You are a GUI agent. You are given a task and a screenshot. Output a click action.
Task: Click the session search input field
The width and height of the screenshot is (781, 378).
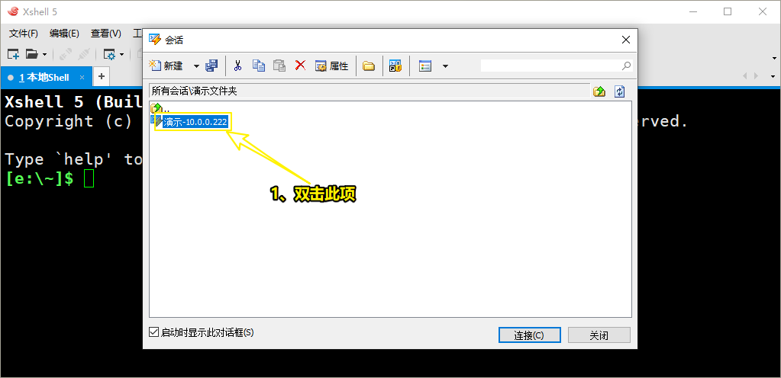tap(551, 66)
